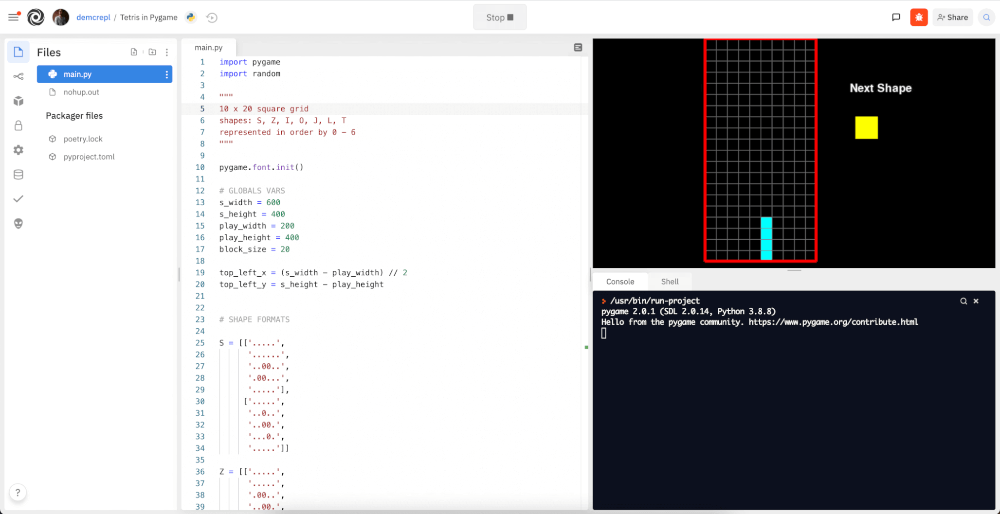Click the 'top_left_y' assignment line
This screenshot has width=1000, height=514.
coord(301,284)
